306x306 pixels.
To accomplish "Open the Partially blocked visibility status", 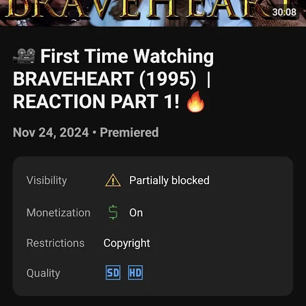I will click(x=169, y=180).
